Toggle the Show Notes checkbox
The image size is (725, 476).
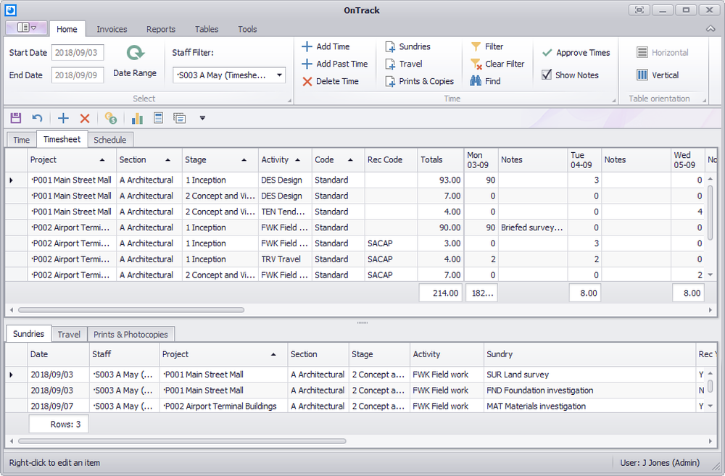pyautogui.click(x=547, y=75)
